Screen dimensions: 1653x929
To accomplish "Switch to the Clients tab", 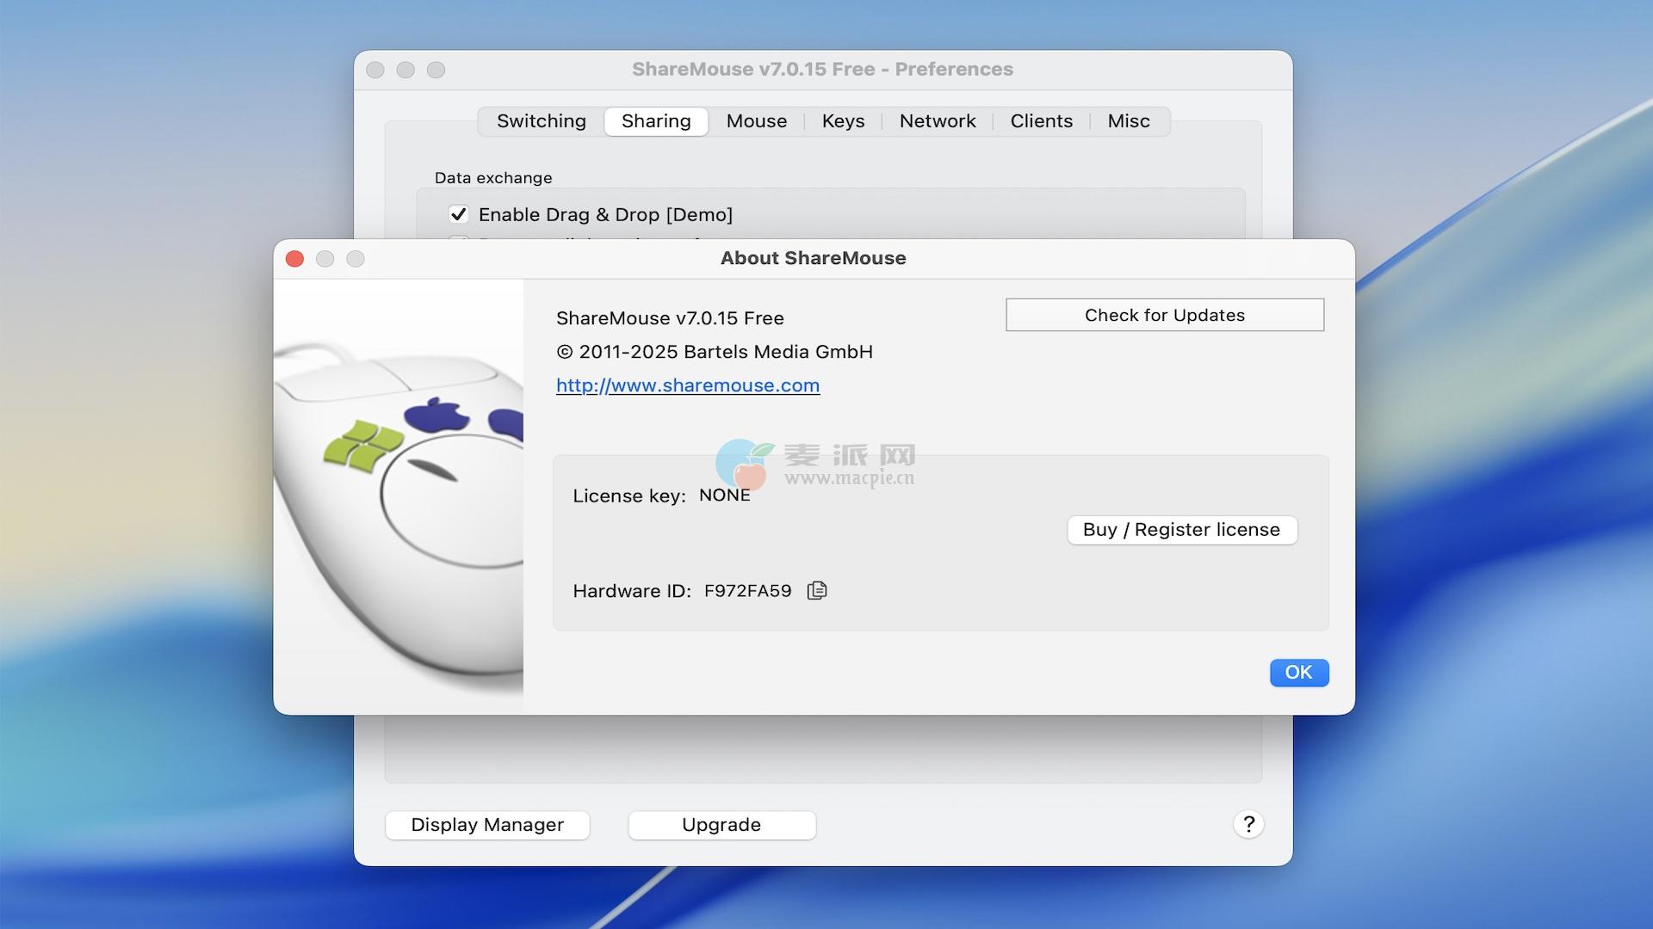I will pyautogui.click(x=1041, y=121).
